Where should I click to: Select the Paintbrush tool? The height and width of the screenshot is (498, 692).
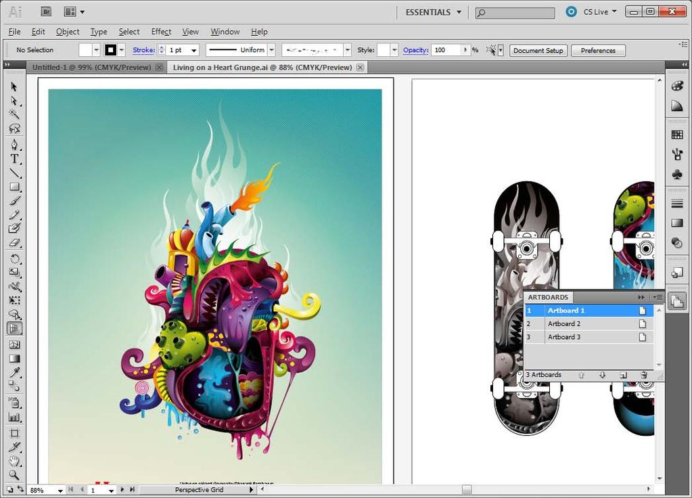pyautogui.click(x=14, y=201)
